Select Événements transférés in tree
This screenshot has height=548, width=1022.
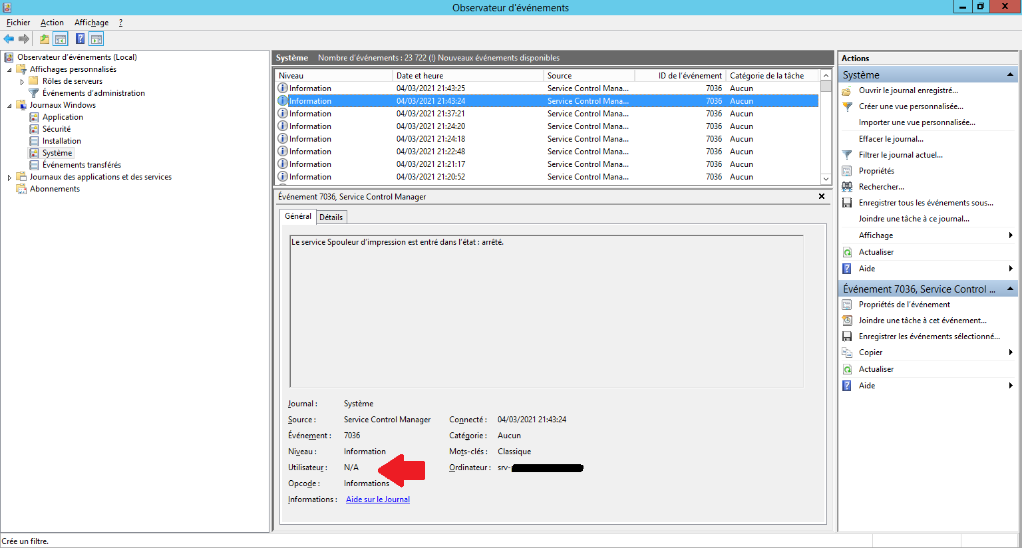coord(82,165)
